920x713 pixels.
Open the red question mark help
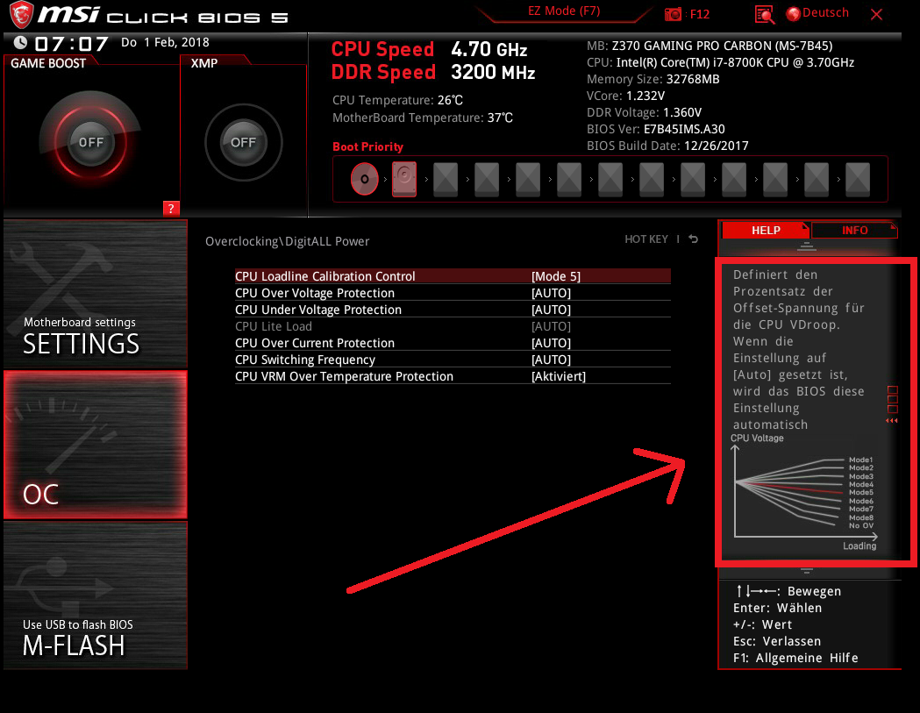171,209
